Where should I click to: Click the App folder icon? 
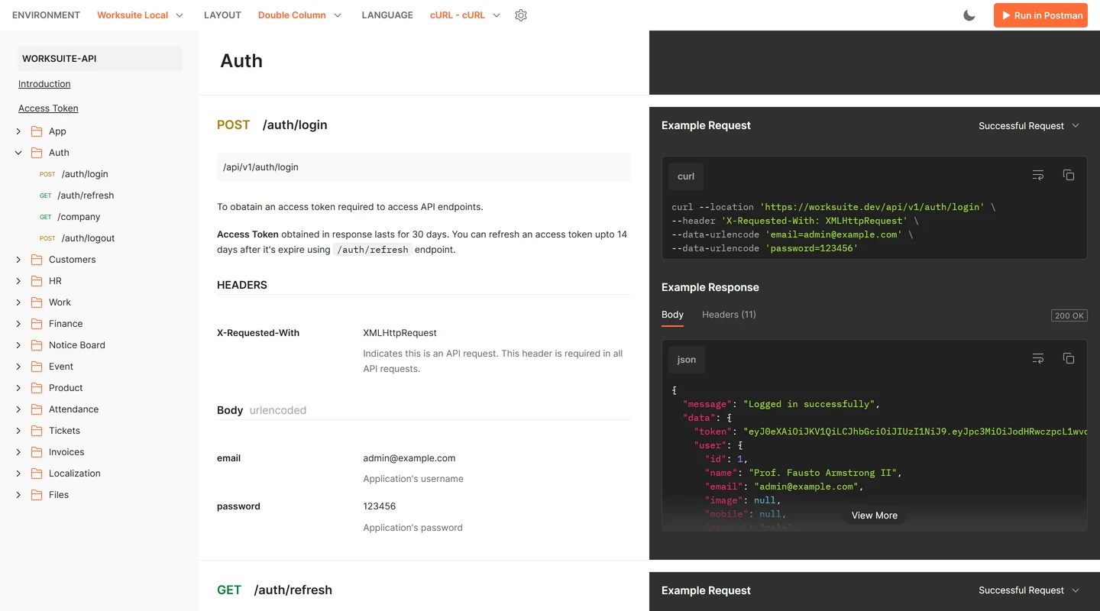coord(37,131)
